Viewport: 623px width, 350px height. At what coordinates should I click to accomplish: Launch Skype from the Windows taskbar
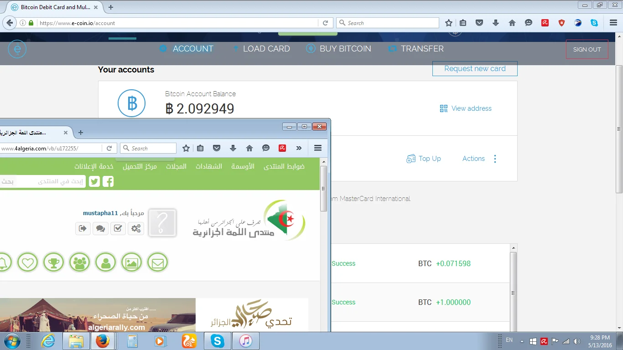[218, 341]
